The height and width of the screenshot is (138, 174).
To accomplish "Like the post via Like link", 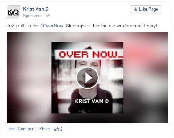I will (10, 129).
